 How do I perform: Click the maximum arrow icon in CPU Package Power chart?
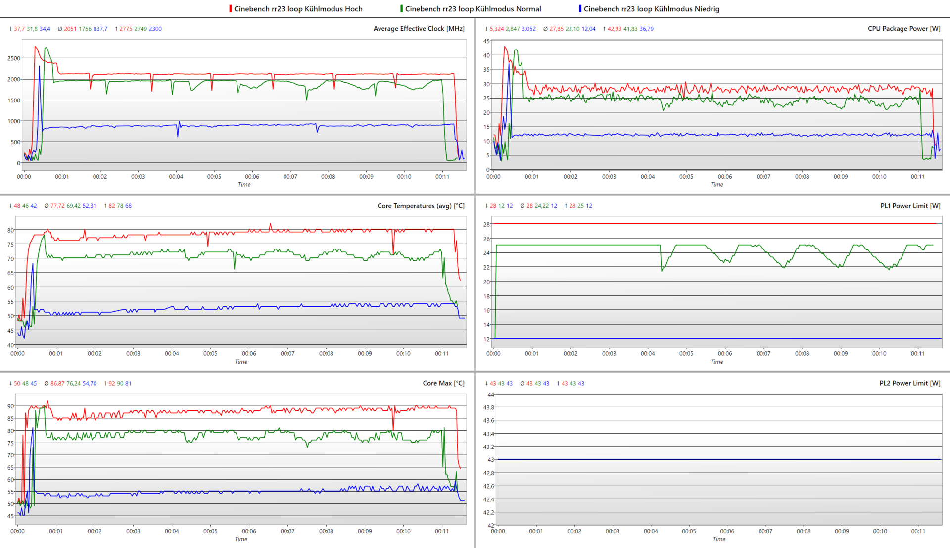point(604,29)
